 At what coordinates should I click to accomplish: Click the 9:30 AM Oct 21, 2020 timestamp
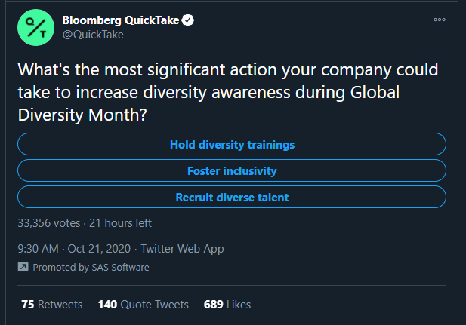[x=74, y=249]
